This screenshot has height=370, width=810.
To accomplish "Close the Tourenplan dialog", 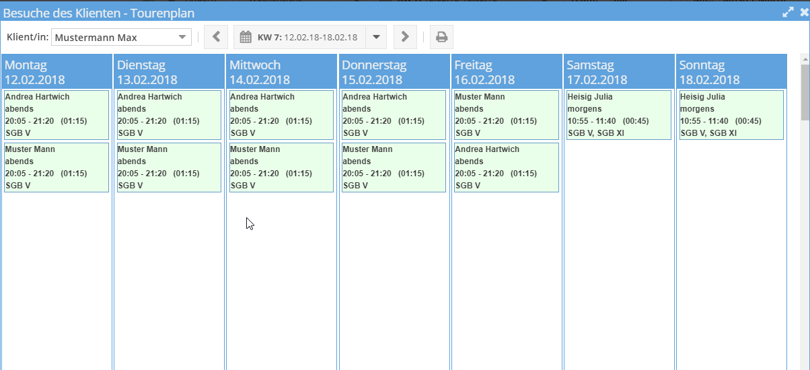I will coord(803,12).
